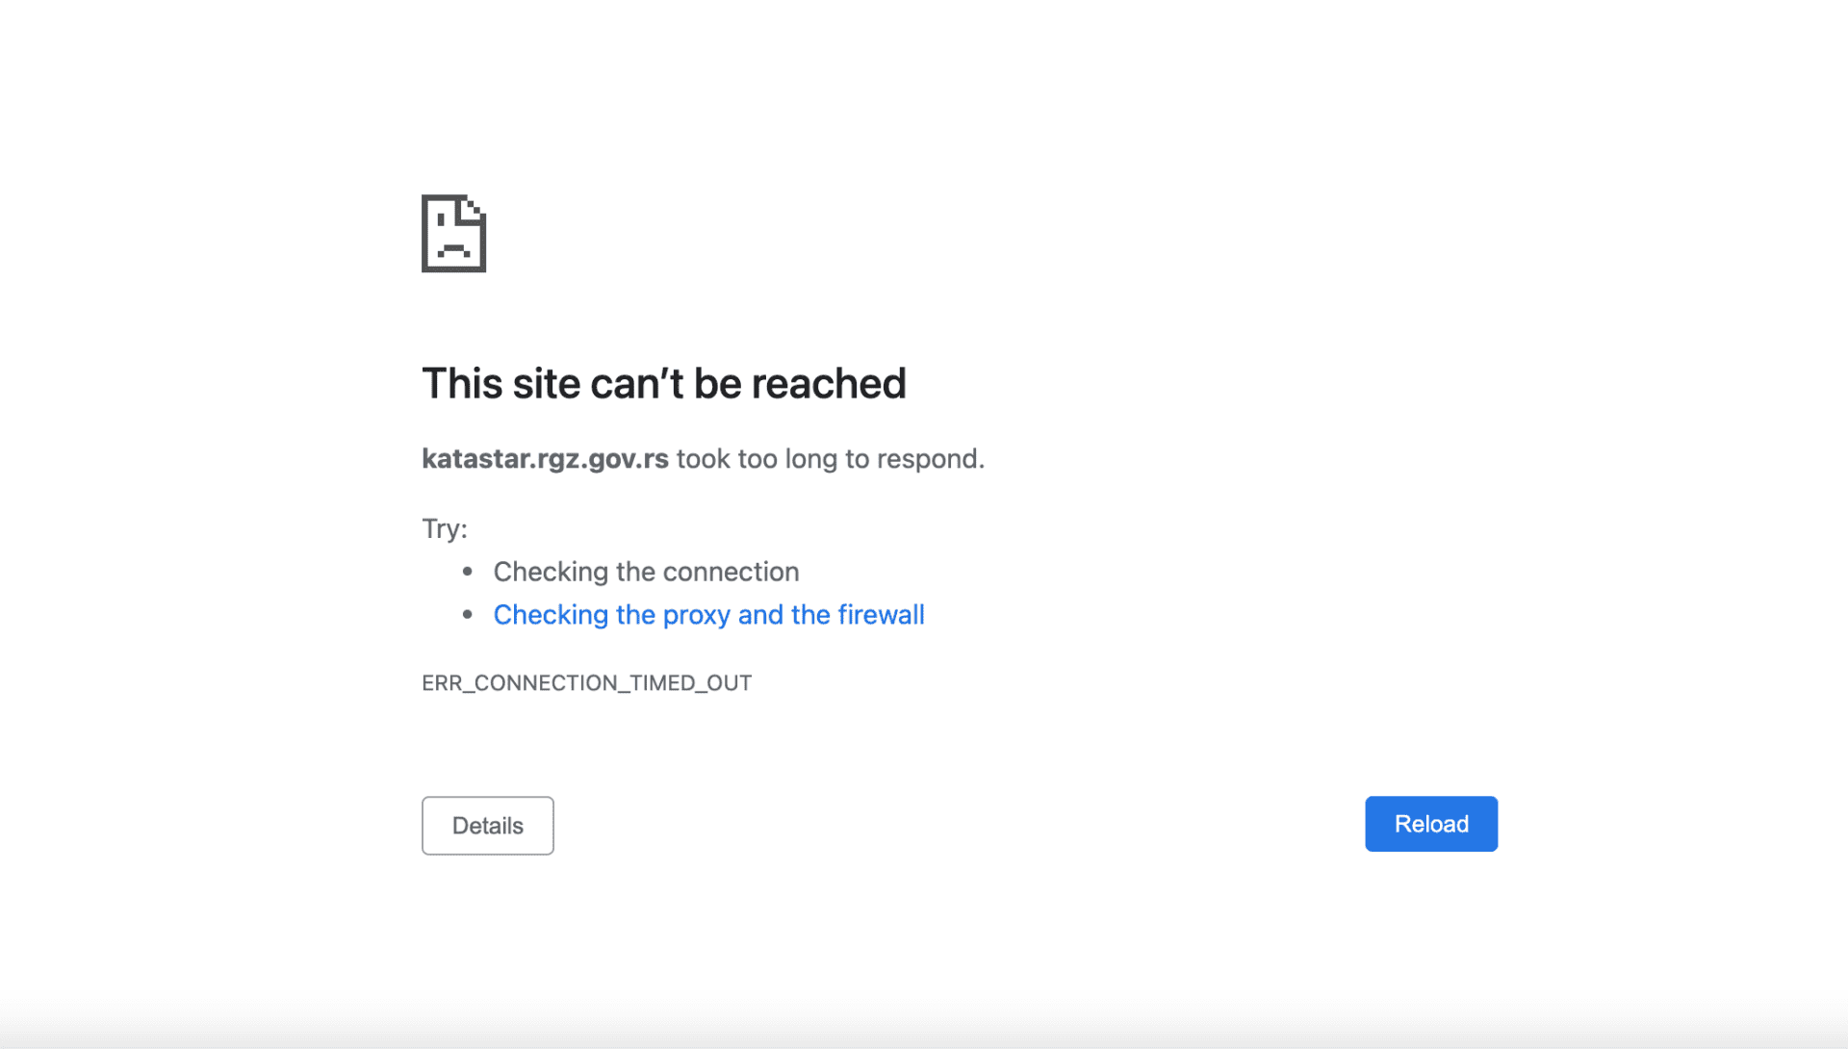The height and width of the screenshot is (1049, 1848).
Task: Click the "Try:" label
Action: (444, 528)
